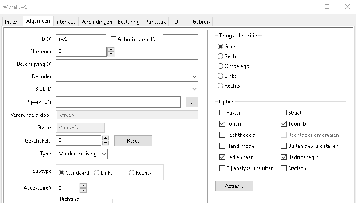
Task: Increase the Accessoire# spinner value
Action: (83, 186)
